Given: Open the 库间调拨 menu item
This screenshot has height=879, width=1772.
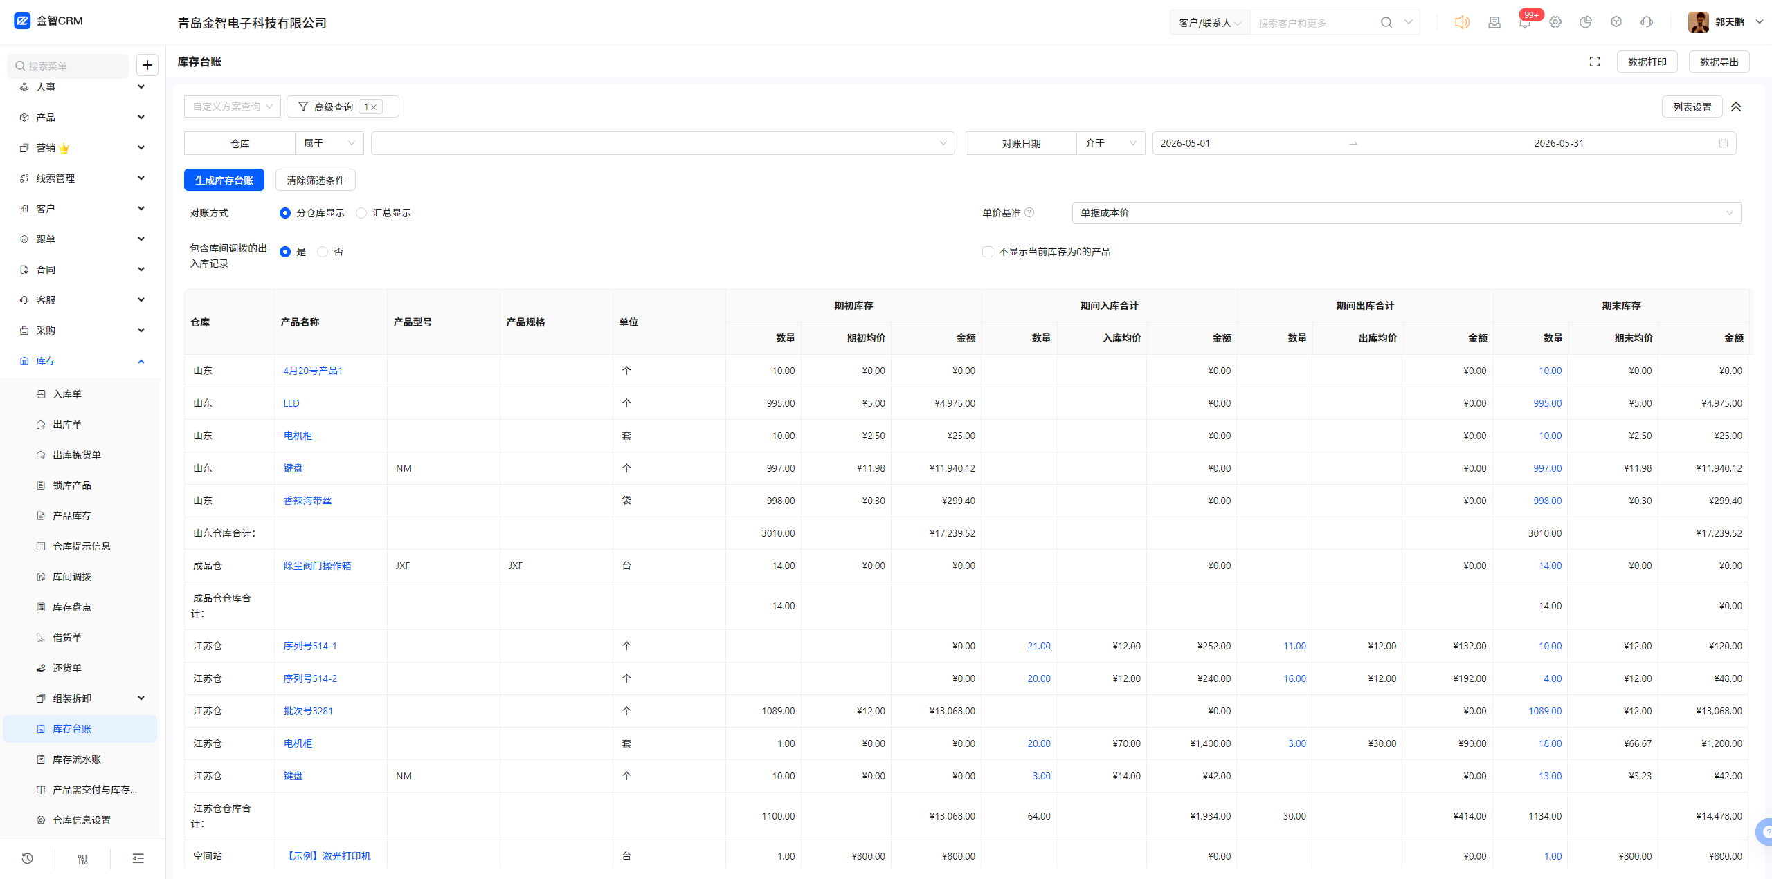Looking at the screenshot, I should click(x=72, y=577).
